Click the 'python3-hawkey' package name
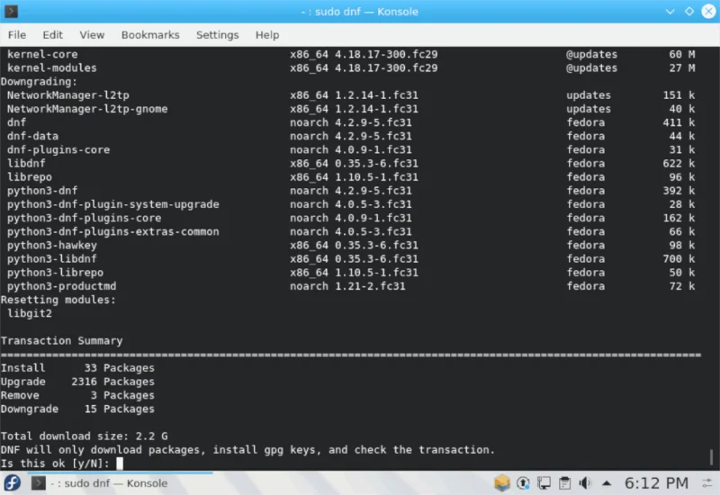Screen dimensions: 720x495 [x=52, y=245]
